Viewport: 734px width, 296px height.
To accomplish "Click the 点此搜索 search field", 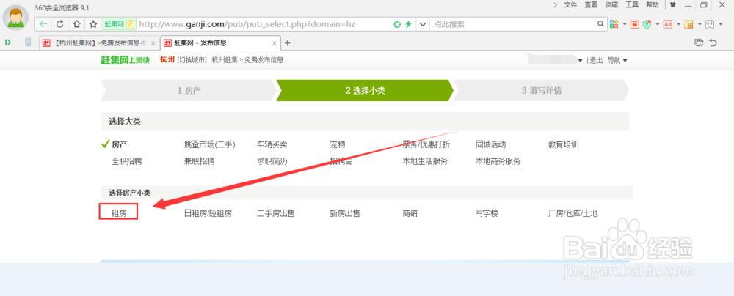I will pyautogui.click(x=513, y=24).
